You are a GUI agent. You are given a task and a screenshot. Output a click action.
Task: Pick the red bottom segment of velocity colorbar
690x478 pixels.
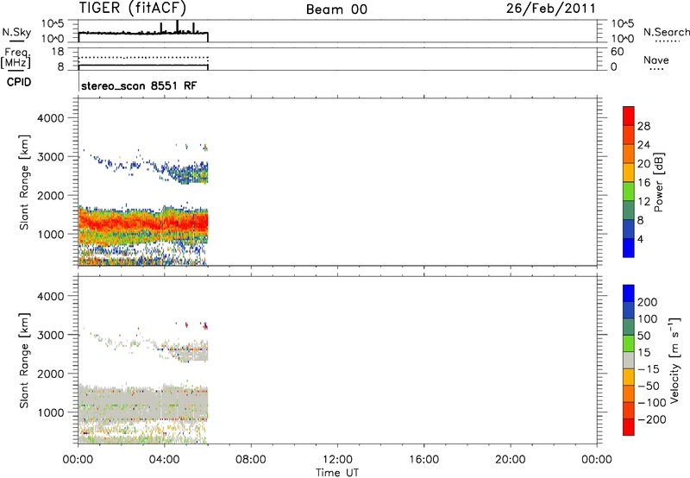[x=629, y=427]
